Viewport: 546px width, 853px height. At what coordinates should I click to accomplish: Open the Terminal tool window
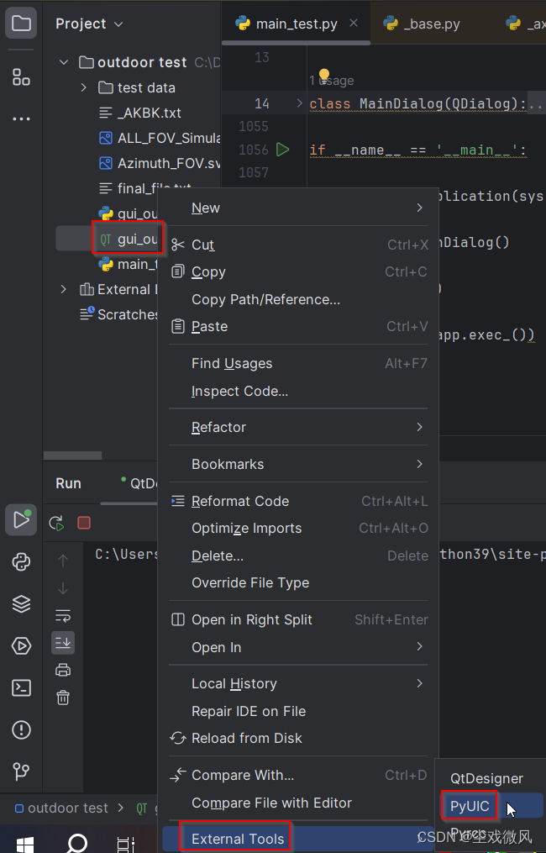(x=21, y=687)
